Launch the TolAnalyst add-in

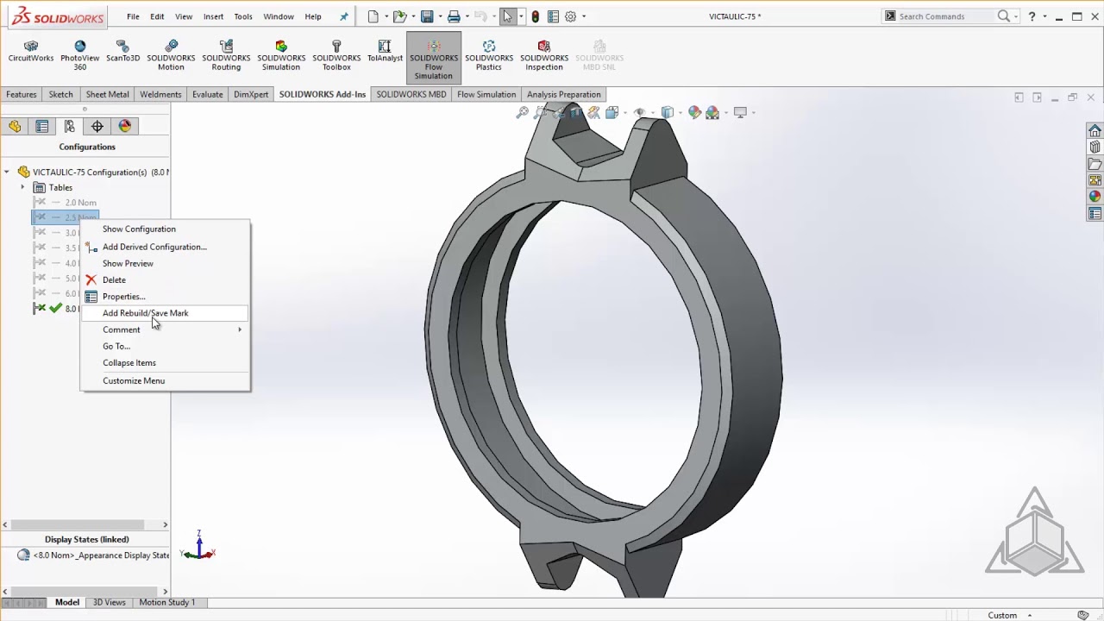click(385, 52)
